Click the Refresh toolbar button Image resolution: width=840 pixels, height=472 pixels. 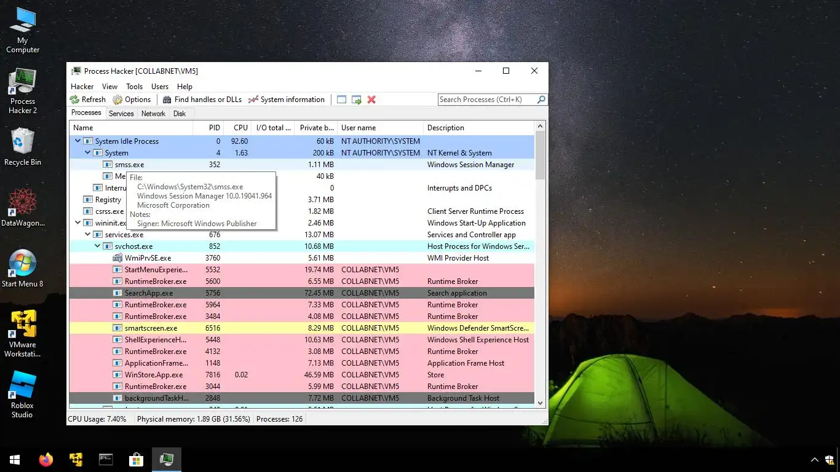(x=87, y=100)
